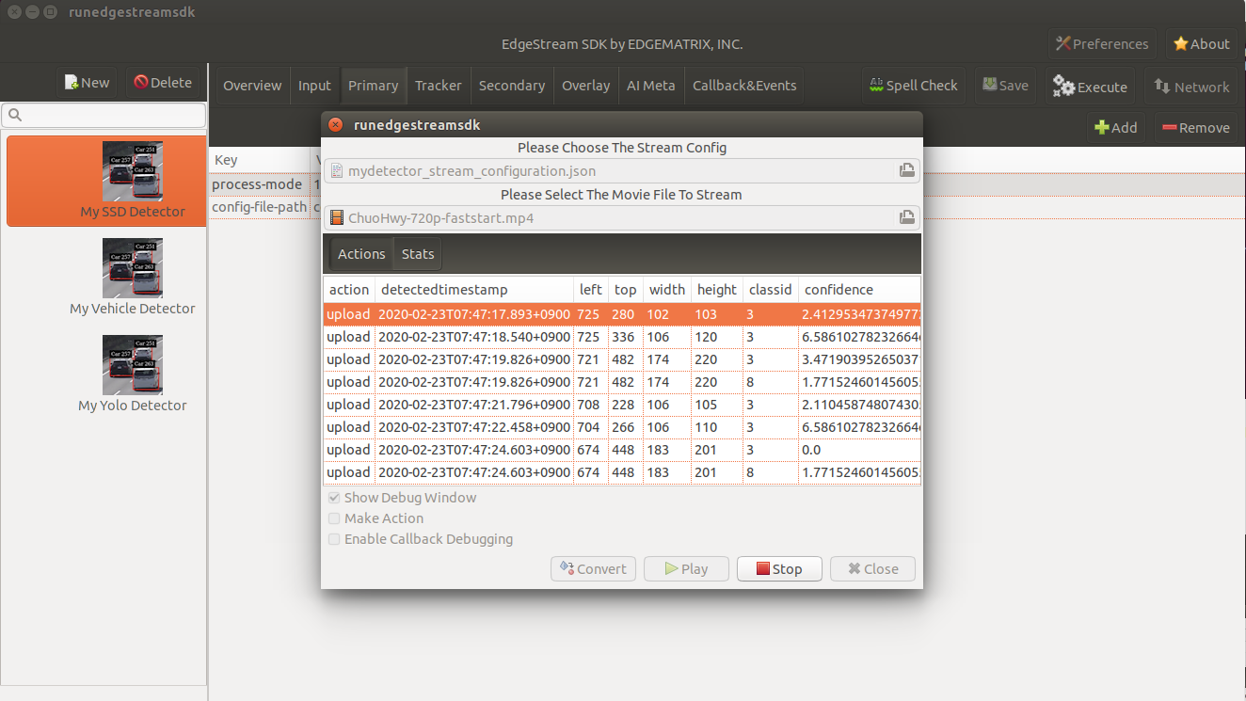
Task: Click the Play button
Action: pyautogui.click(x=686, y=568)
